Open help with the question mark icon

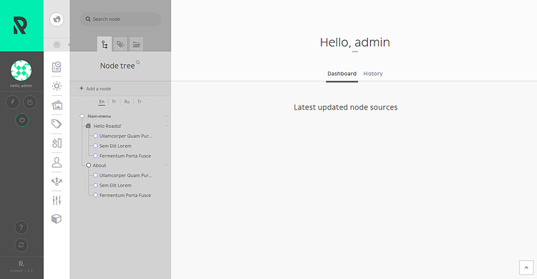(x=21, y=227)
